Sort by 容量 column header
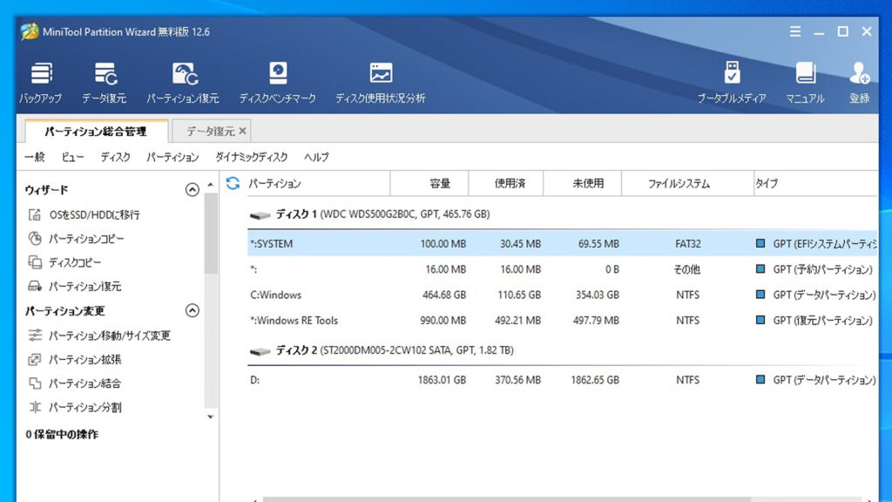 coord(429,183)
